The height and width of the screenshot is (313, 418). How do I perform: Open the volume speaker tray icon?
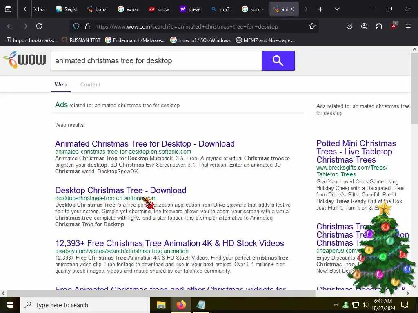click(365, 305)
